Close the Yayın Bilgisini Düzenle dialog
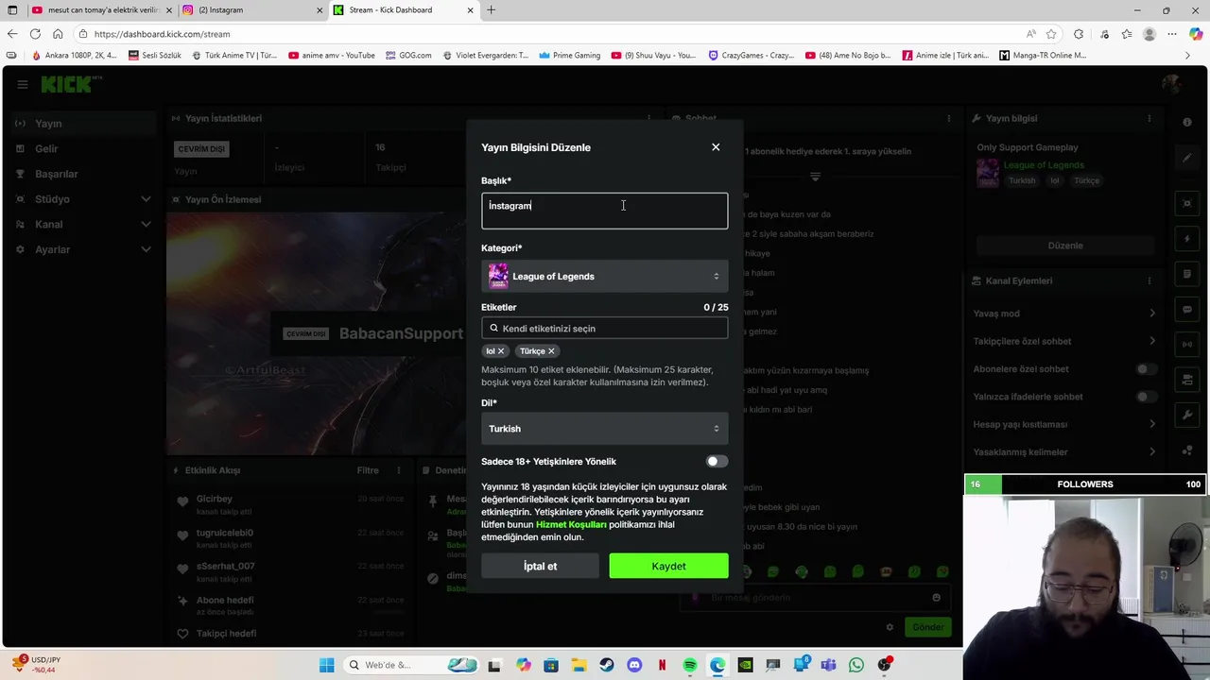This screenshot has height=680, width=1210. pyautogui.click(x=716, y=147)
